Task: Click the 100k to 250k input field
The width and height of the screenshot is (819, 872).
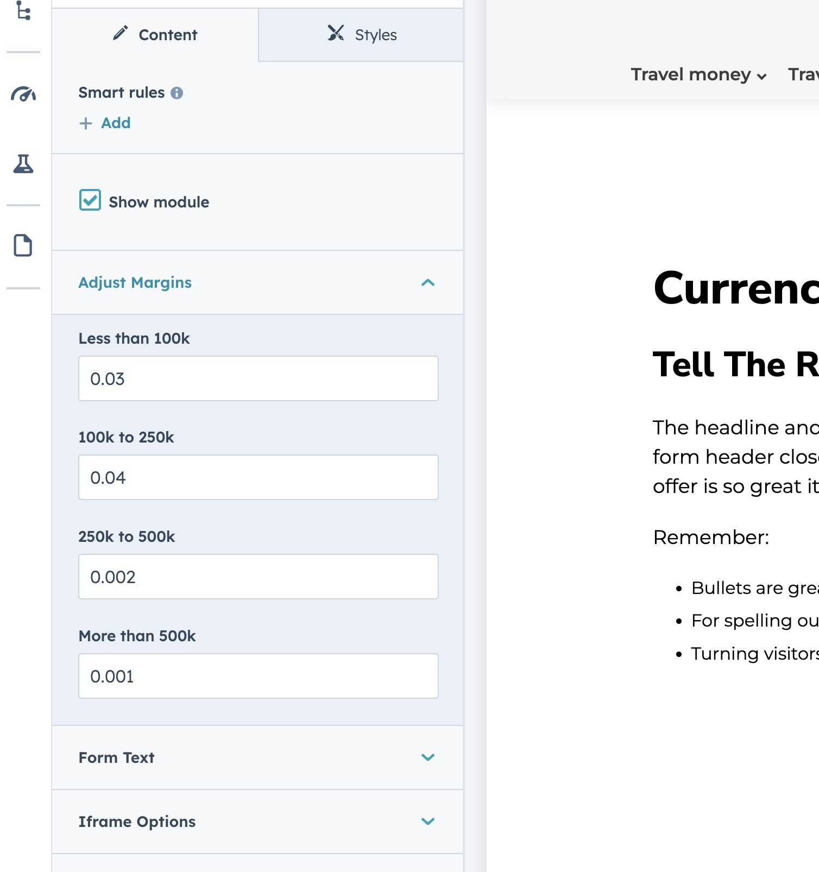Action: click(259, 477)
